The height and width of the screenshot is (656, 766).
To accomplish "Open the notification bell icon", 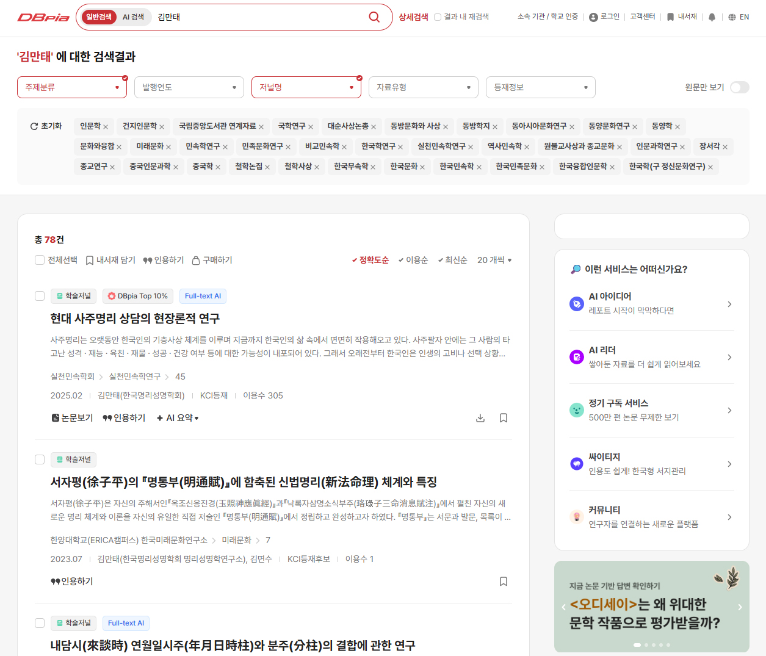I will click(712, 17).
